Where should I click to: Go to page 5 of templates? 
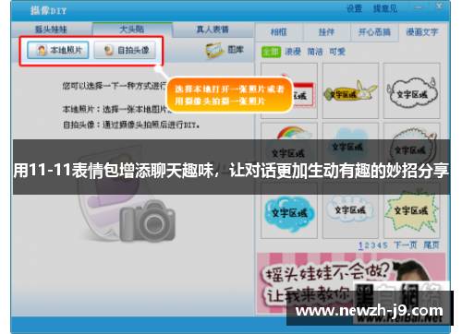[385, 245]
